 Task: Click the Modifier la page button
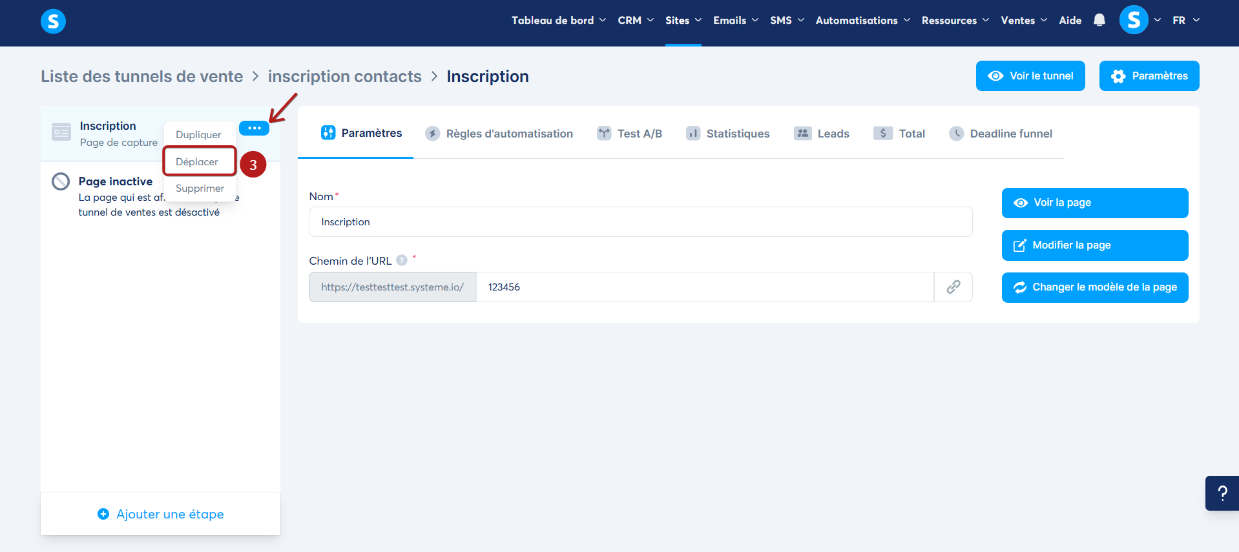coord(1095,245)
